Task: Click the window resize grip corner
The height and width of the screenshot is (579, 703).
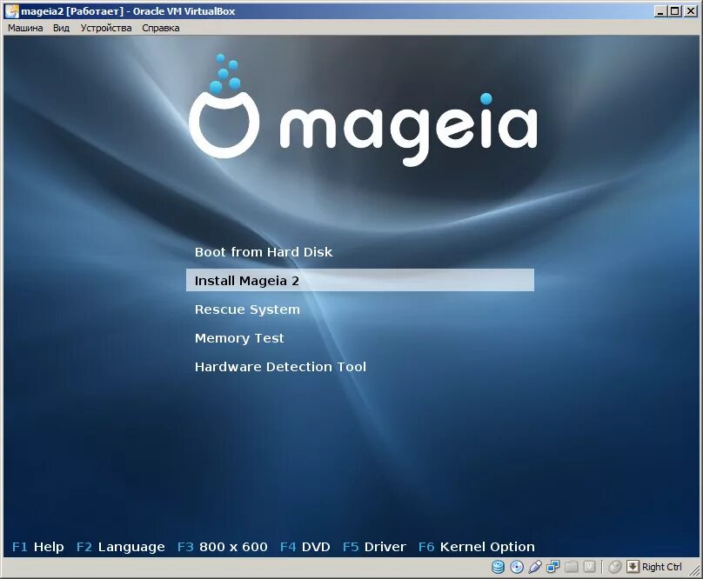Action: 693,569
